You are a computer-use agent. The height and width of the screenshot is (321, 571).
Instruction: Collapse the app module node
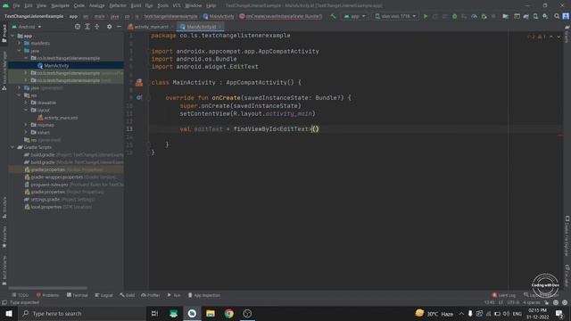[12, 36]
